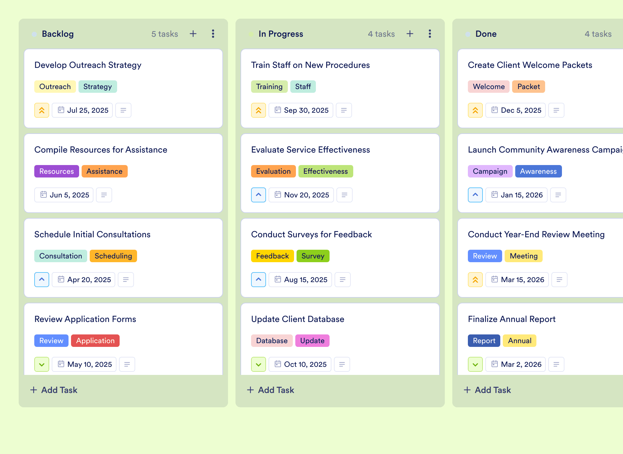Click the plus icon in Backlog header
The height and width of the screenshot is (454, 623).
tap(193, 34)
